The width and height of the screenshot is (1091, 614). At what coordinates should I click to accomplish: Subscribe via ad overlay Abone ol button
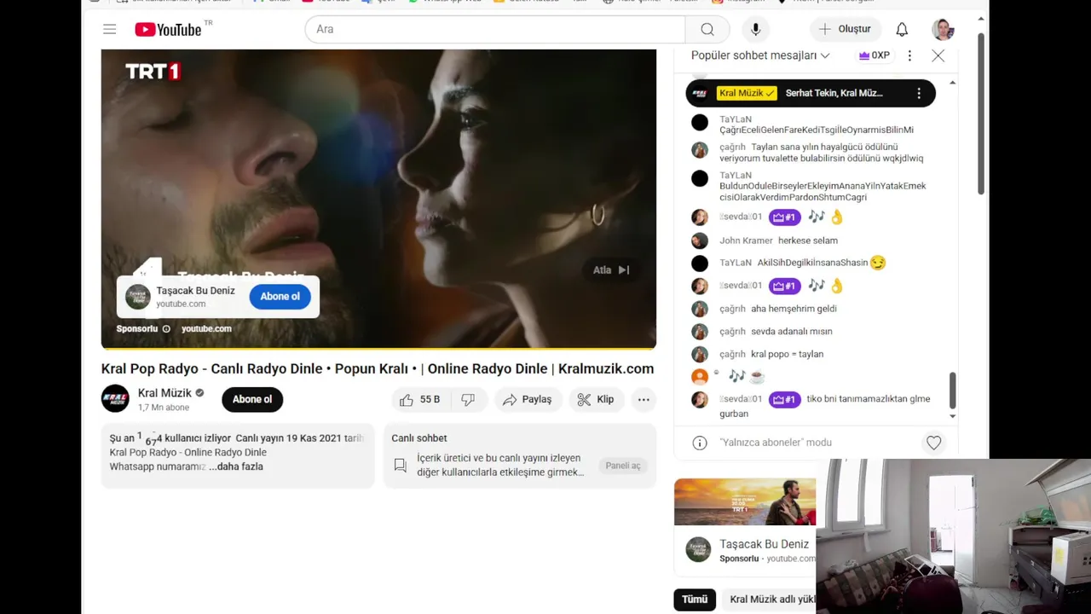point(280,296)
